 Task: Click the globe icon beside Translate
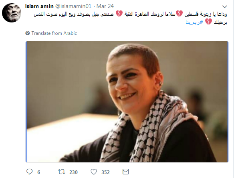click(28, 33)
